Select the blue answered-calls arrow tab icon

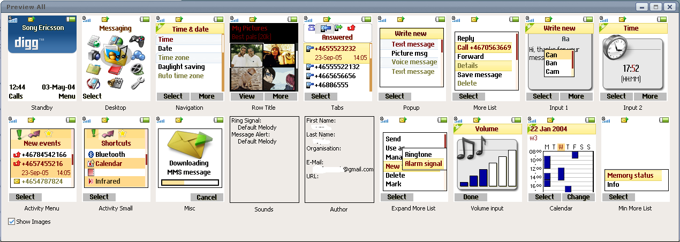(325, 28)
